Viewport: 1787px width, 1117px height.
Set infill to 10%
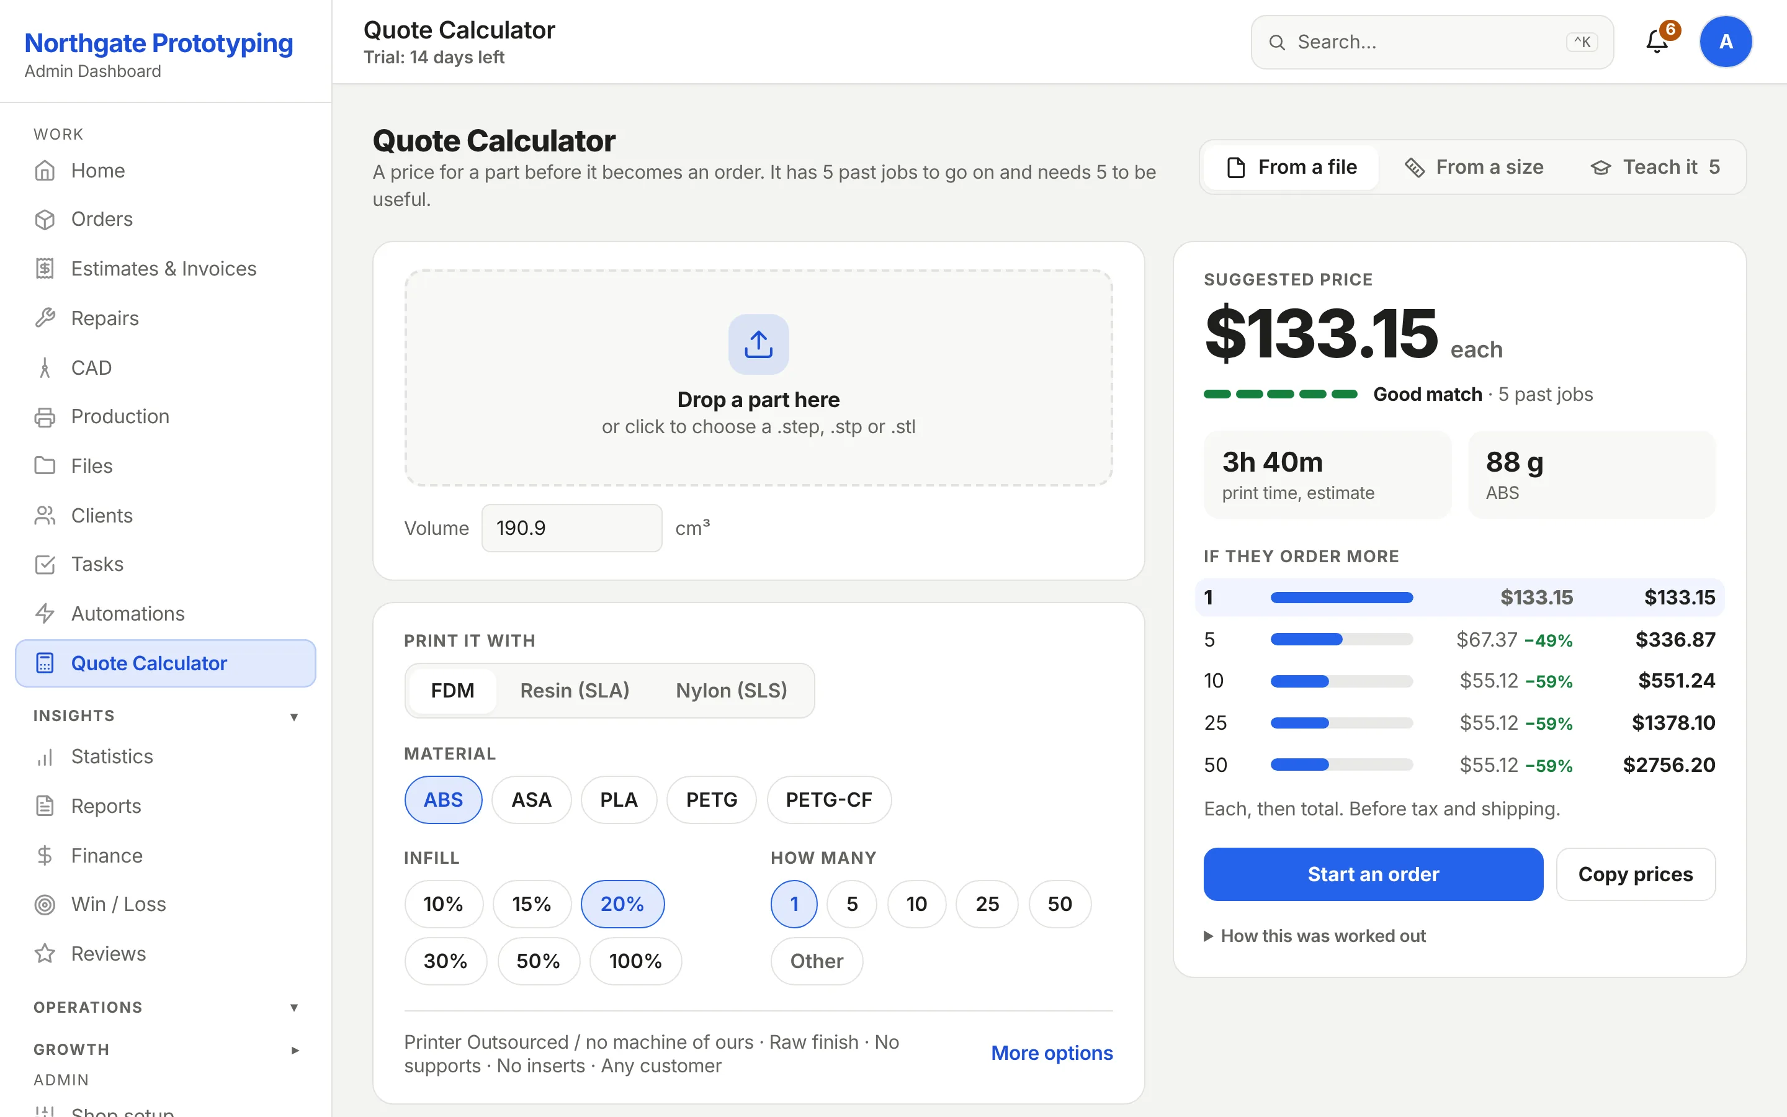443,904
